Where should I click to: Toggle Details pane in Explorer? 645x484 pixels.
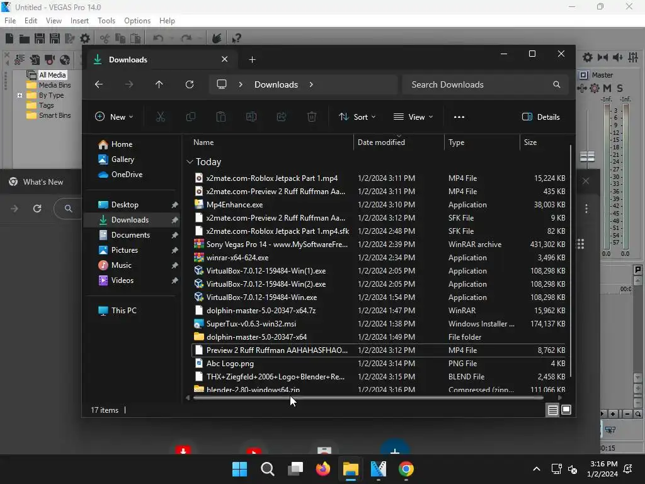tap(541, 117)
